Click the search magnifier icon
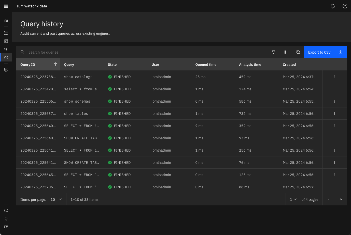Viewport: 351px width, 235px height. pyautogui.click(x=22, y=52)
